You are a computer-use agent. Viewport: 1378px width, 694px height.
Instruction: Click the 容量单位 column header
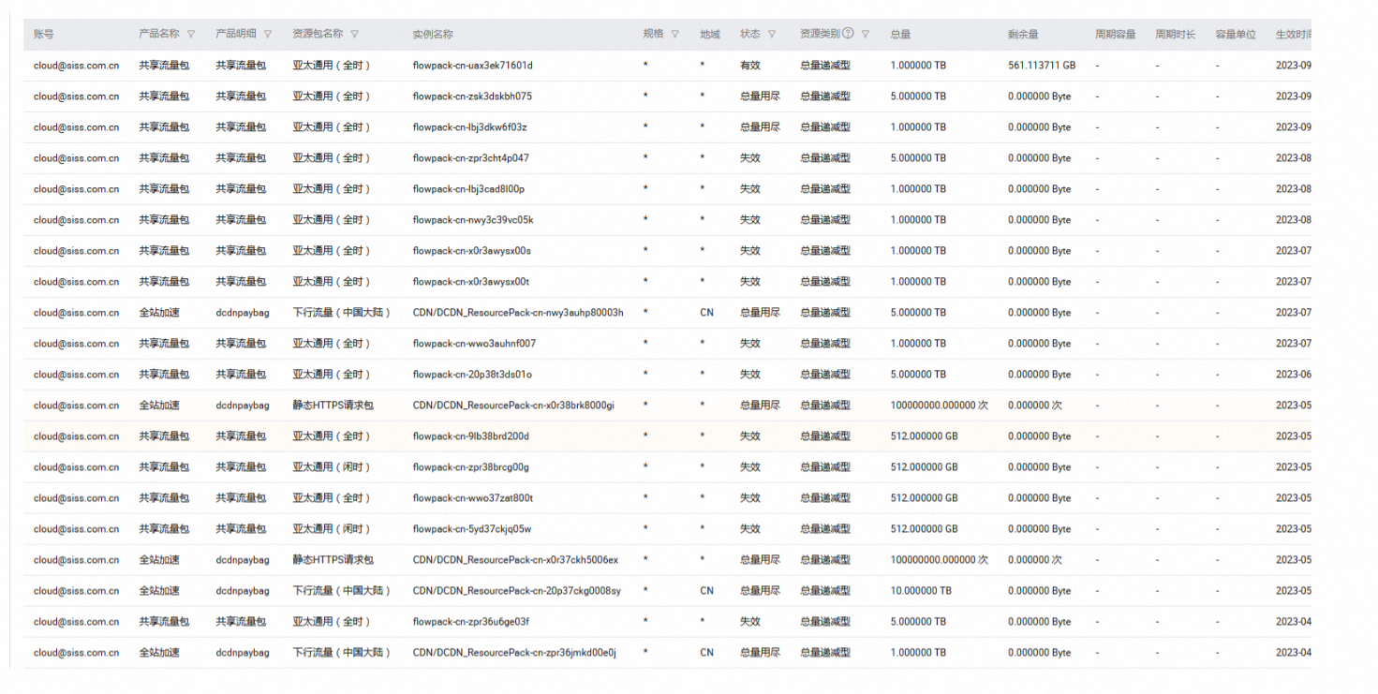coord(1236,34)
